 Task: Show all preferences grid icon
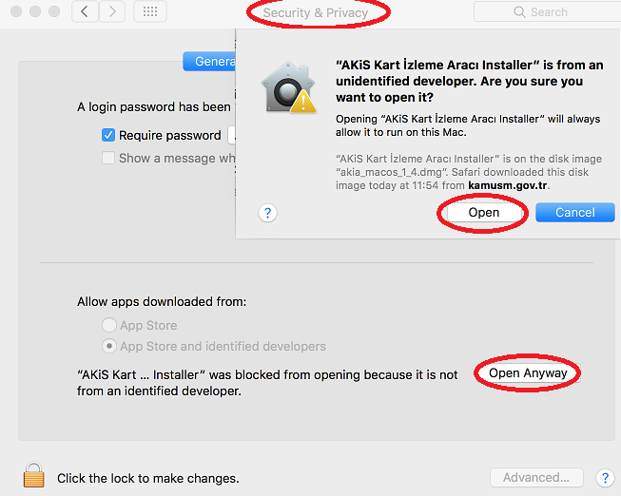click(x=150, y=11)
